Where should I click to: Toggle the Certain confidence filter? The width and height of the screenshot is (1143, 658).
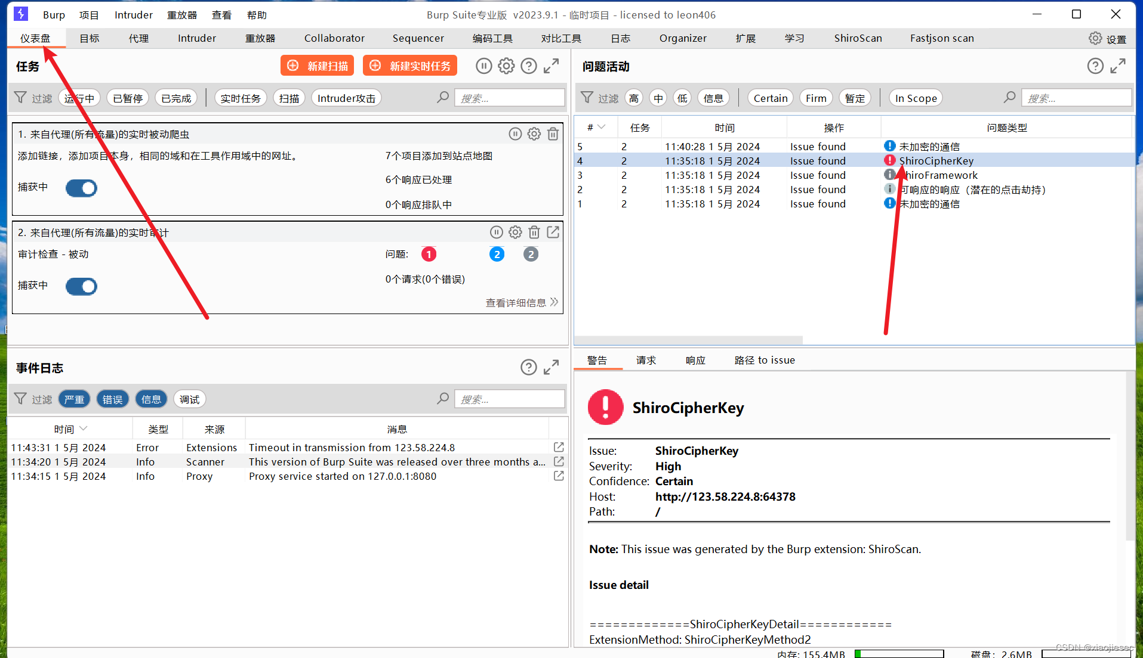[771, 98]
